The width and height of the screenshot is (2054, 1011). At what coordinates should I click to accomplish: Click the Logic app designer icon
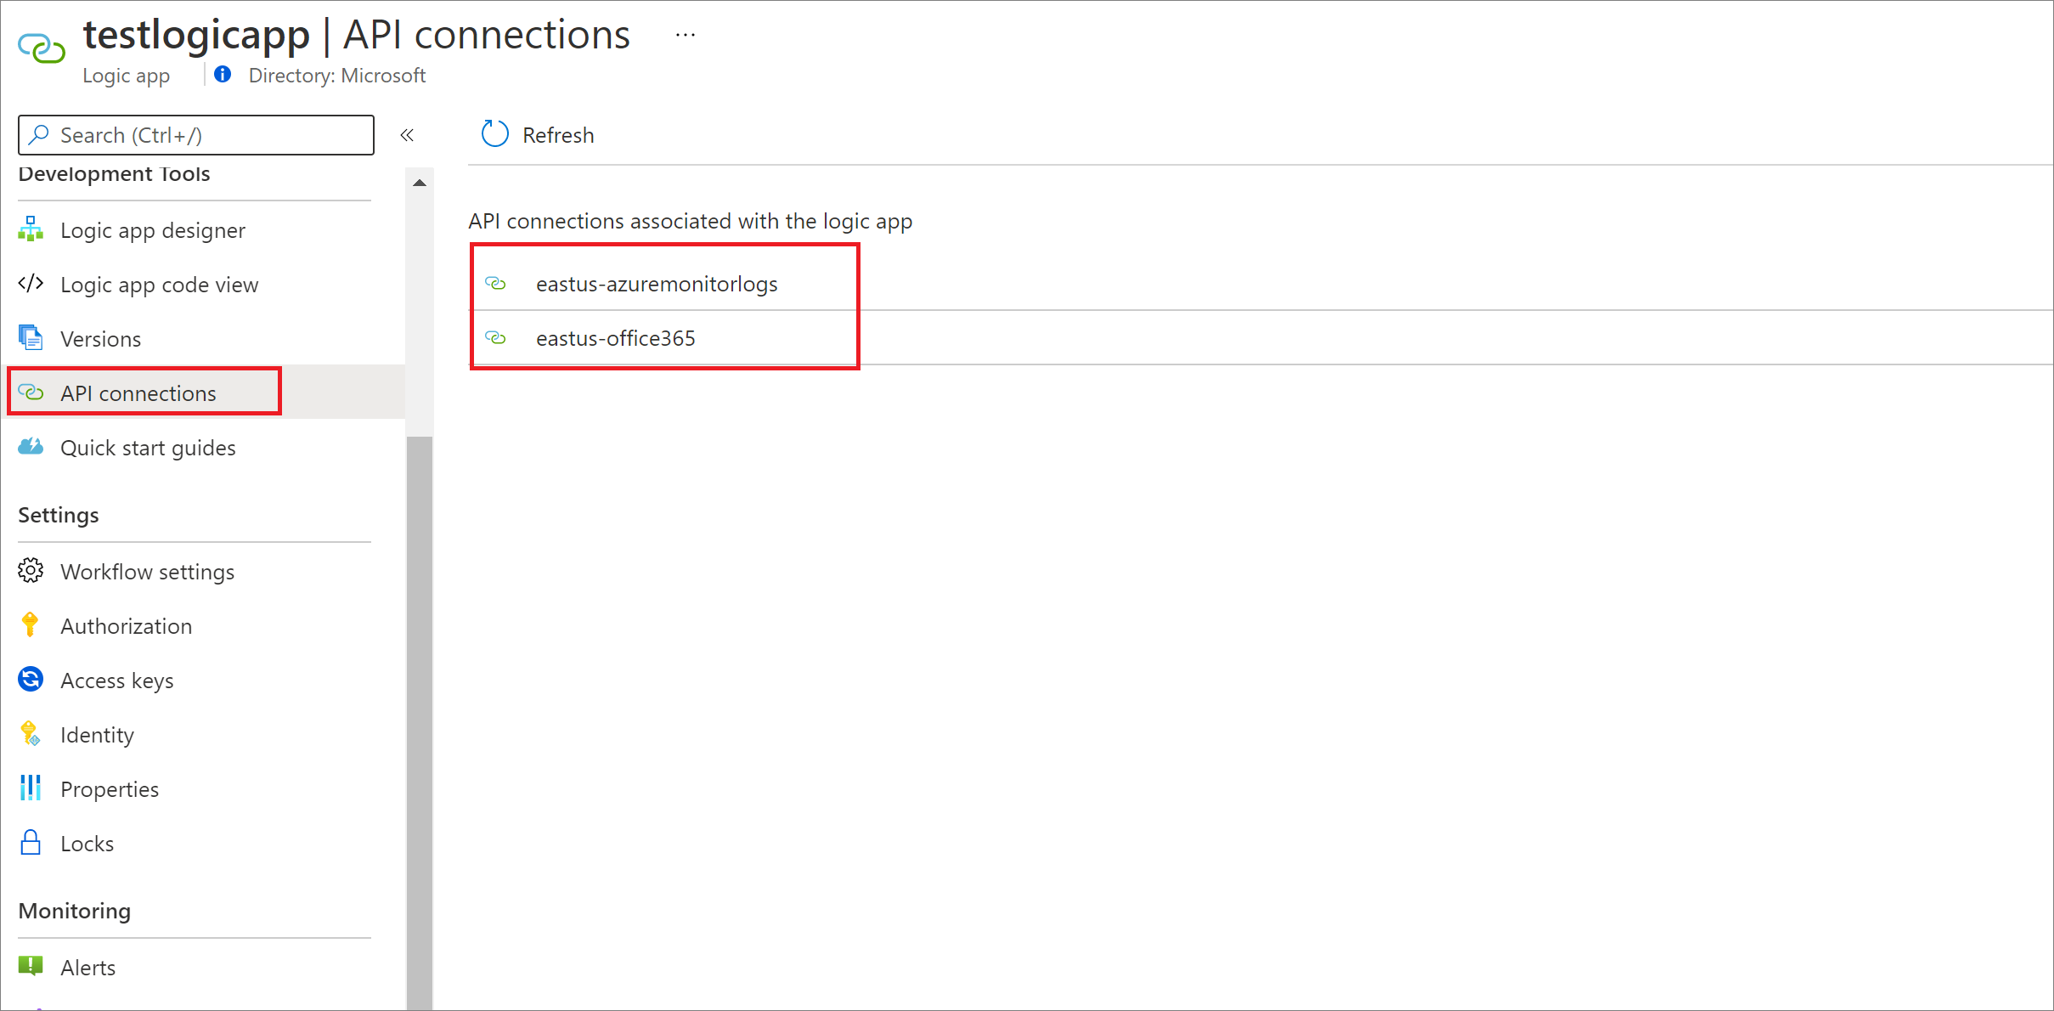click(x=31, y=229)
